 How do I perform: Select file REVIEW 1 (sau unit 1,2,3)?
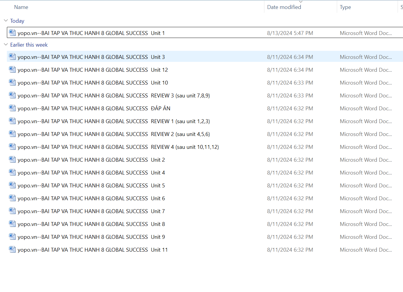coord(114,121)
